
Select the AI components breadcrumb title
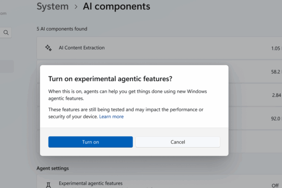pyautogui.click(x=116, y=7)
